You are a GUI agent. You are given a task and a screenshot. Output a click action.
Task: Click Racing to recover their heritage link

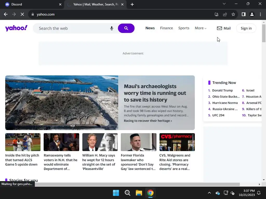coord(148,121)
